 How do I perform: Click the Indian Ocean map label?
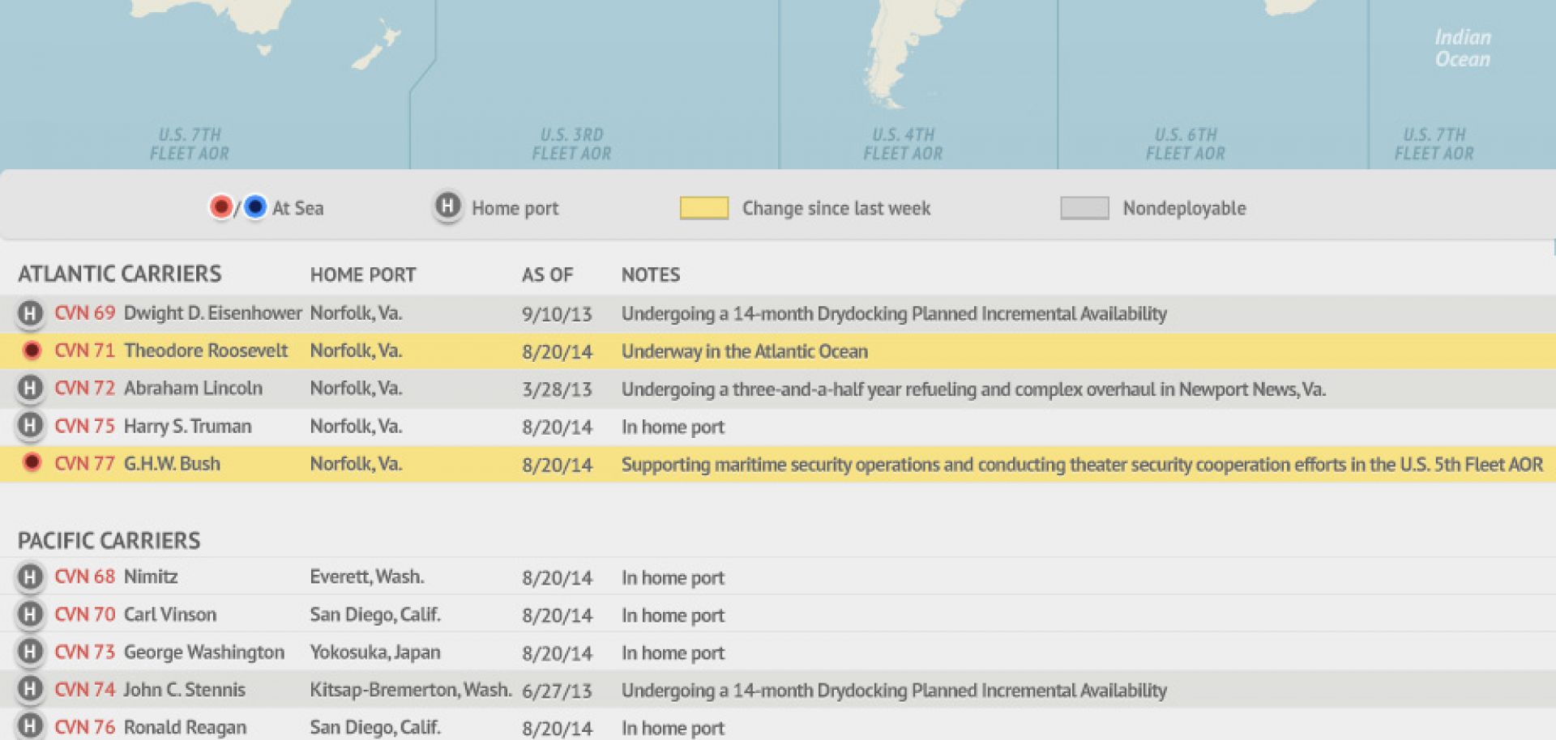point(1463,48)
